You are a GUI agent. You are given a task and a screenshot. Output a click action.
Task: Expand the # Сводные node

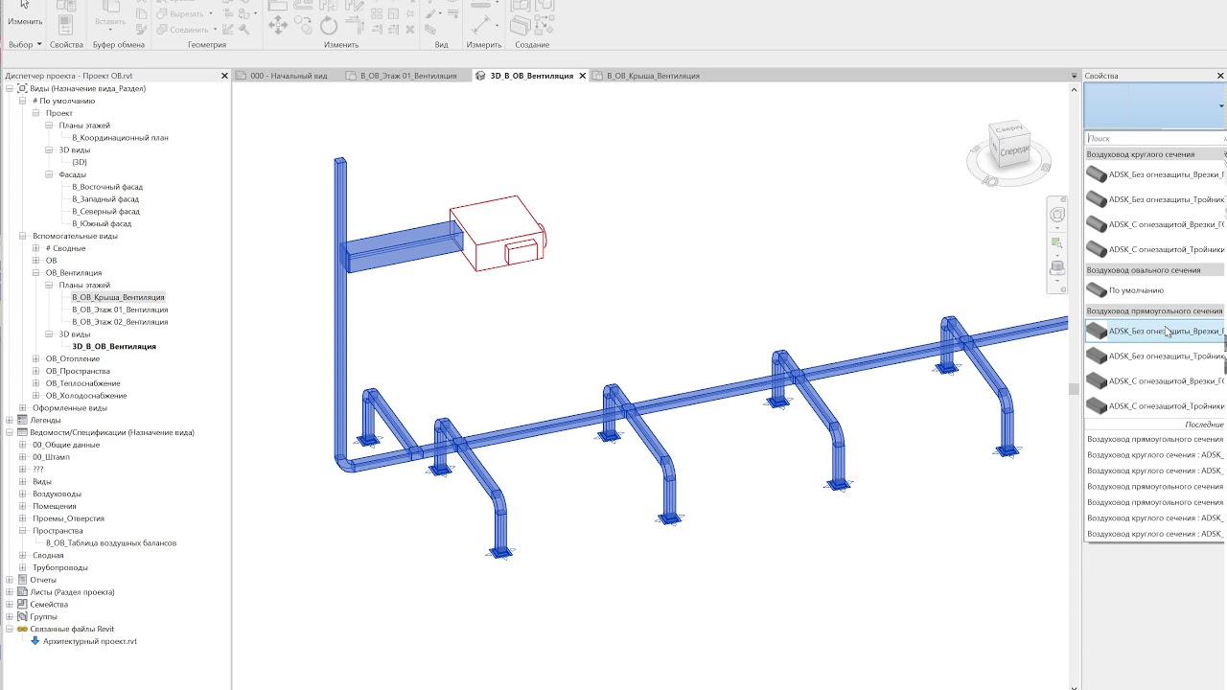[36, 248]
